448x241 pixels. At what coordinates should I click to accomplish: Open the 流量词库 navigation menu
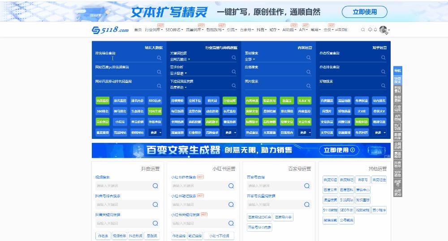pyautogui.click(x=194, y=30)
